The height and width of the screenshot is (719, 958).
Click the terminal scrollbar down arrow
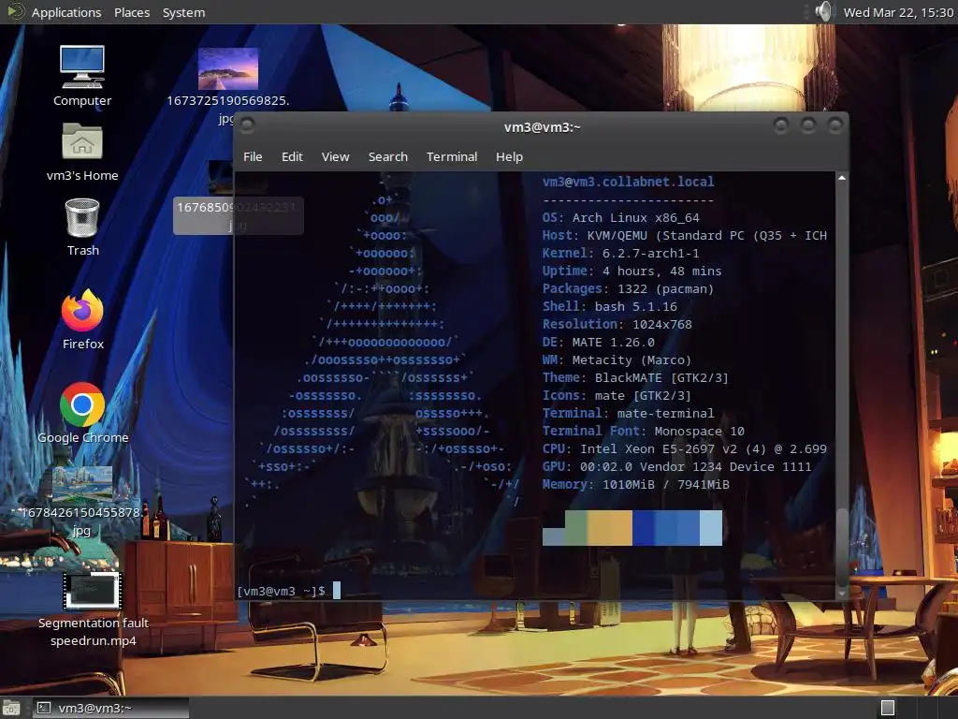click(x=842, y=593)
